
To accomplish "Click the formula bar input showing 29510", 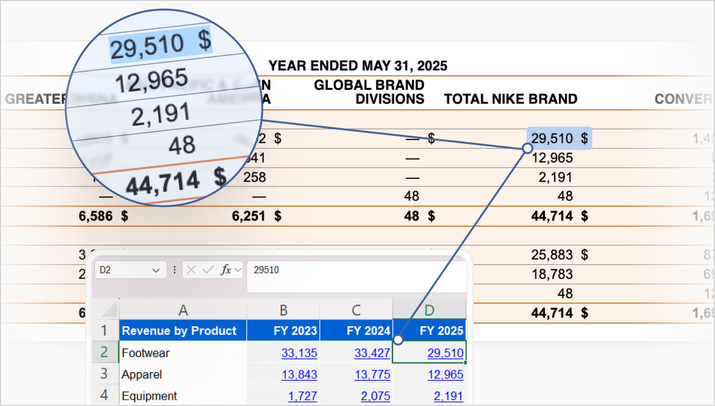I will tap(357, 277).
